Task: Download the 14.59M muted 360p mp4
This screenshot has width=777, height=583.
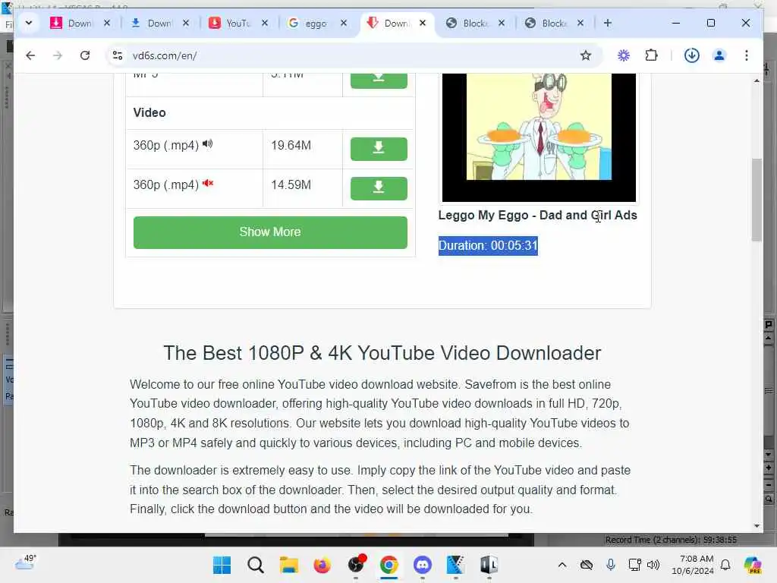Action: pos(379,188)
